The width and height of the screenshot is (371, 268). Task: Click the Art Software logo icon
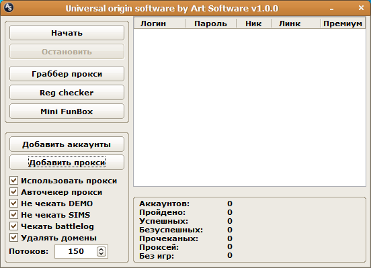pos(9,7)
